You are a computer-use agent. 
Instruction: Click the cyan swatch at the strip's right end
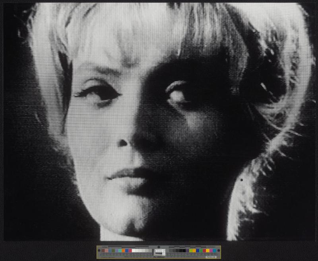[x=215, y=251]
